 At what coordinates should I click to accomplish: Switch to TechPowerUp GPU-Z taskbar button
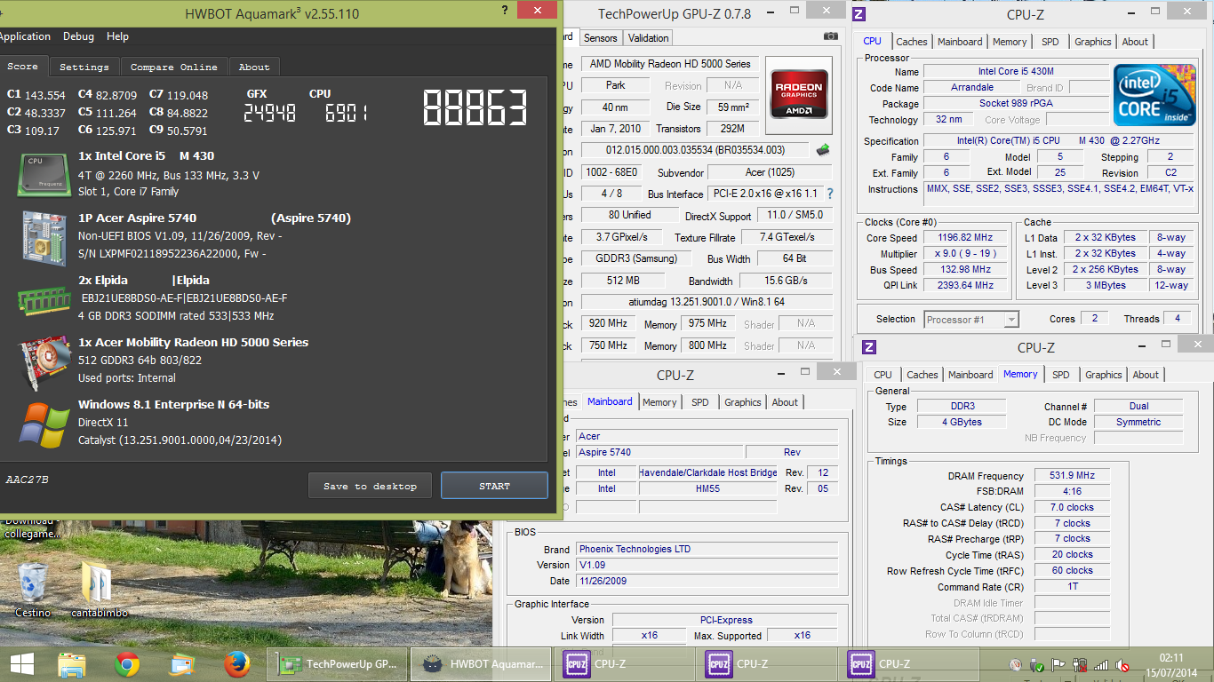339,663
